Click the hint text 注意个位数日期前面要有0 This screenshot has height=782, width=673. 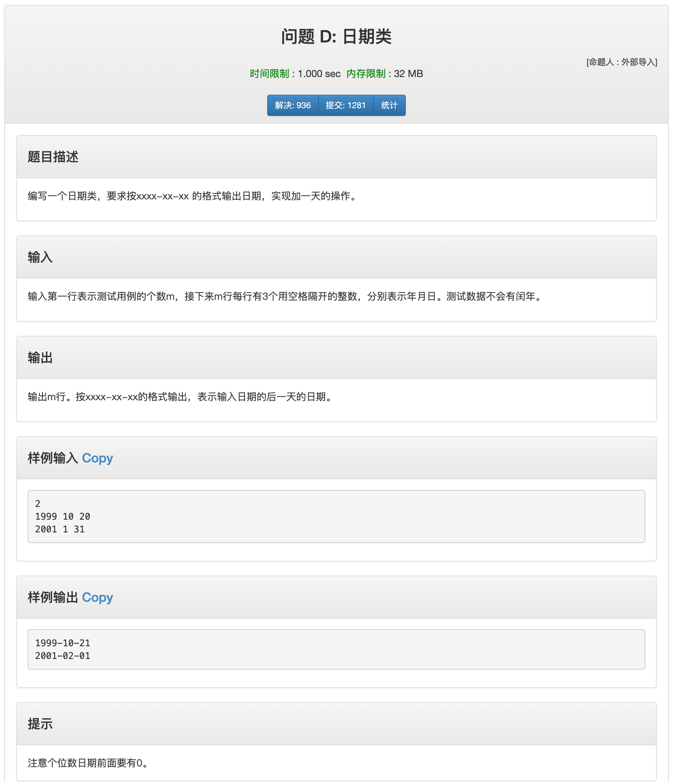pos(88,763)
